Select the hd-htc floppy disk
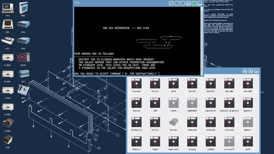Image resolution: width=274 pixels, height=154 pixels. coord(155,122)
